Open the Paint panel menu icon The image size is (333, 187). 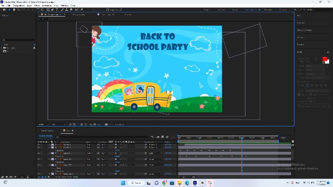coord(328,52)
